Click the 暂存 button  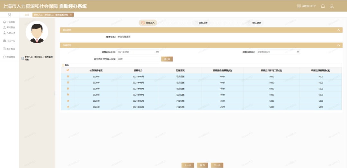pos(202,165)
